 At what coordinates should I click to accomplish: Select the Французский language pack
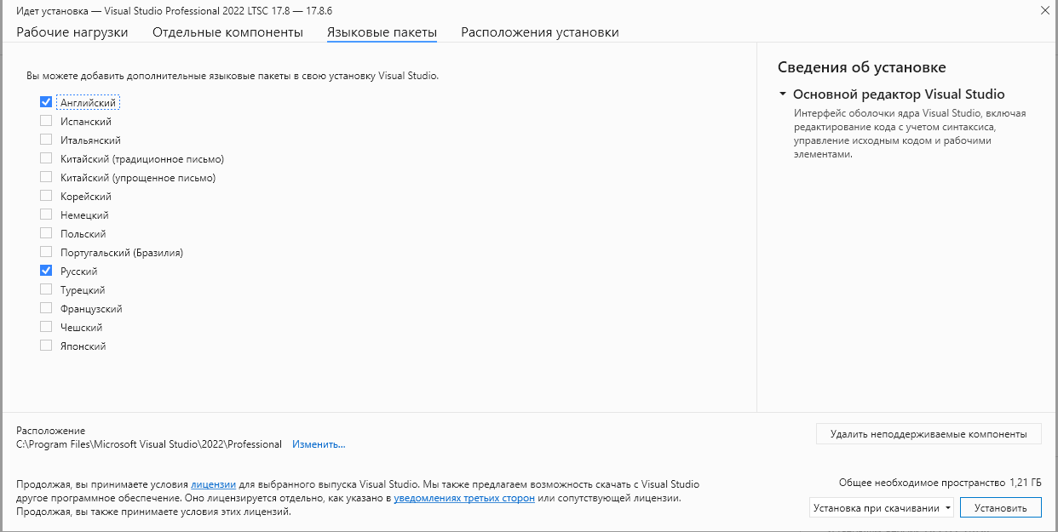tap(46, 308)
